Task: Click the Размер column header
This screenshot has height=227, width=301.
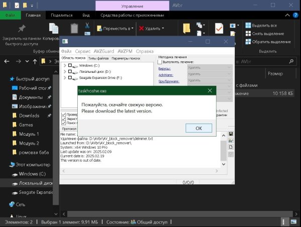Action: (274, 73)
